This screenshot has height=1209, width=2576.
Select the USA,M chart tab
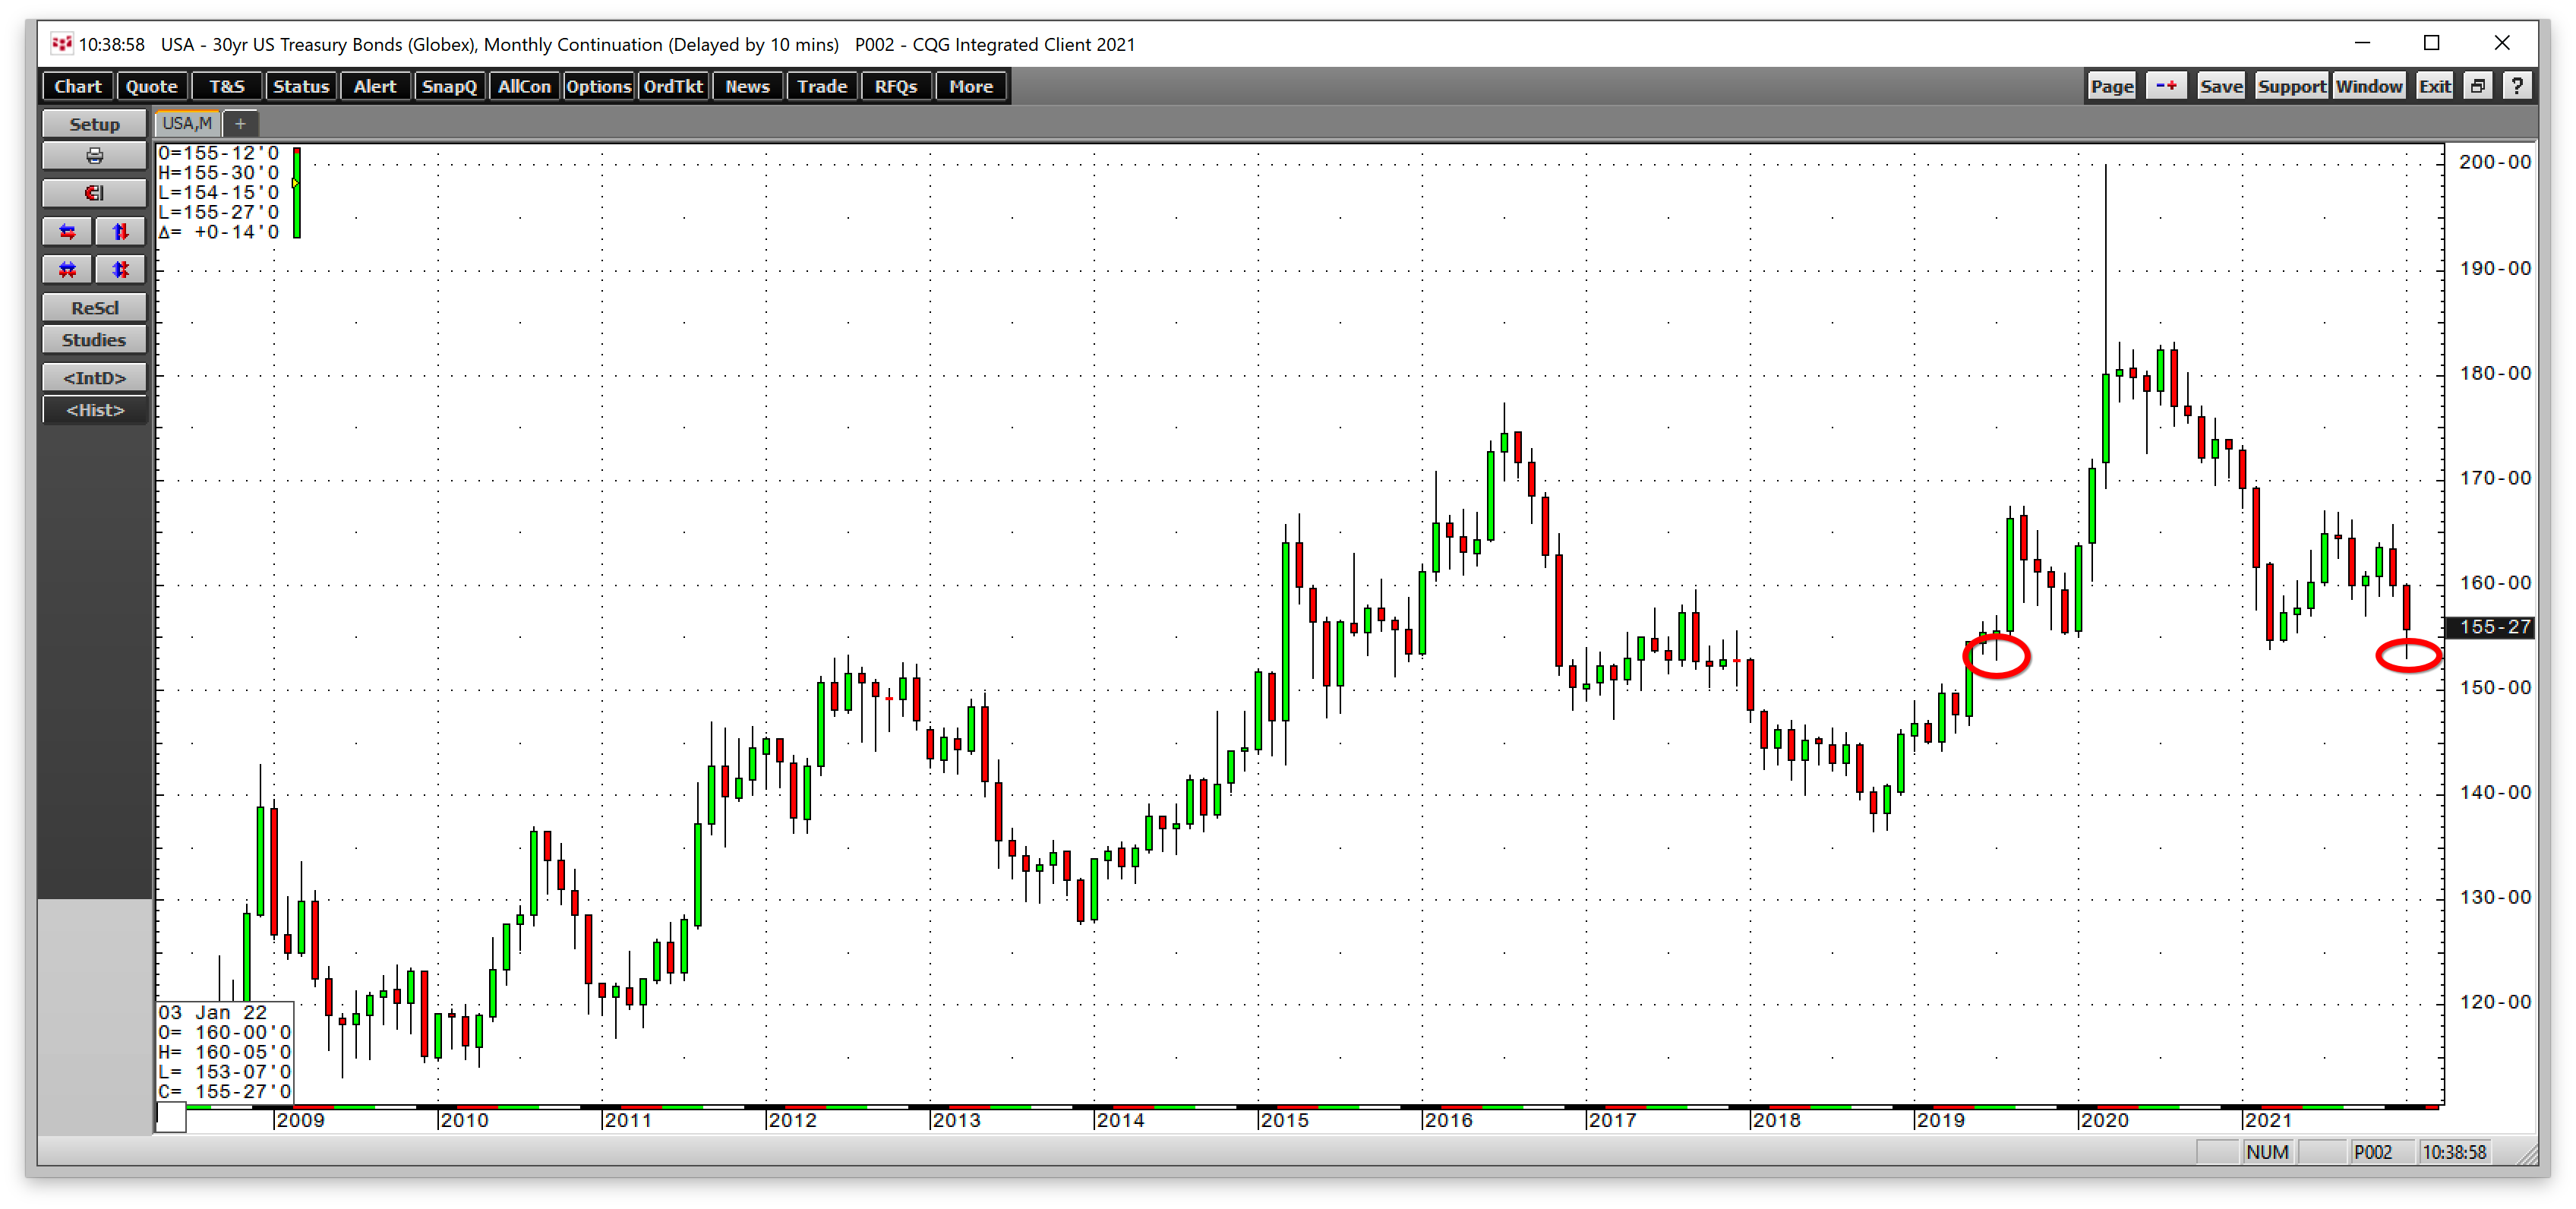187,123
